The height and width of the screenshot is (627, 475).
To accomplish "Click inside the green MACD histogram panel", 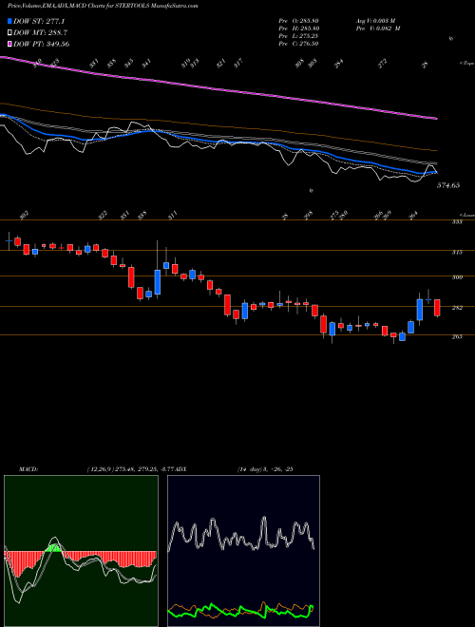I will [81, 551].
